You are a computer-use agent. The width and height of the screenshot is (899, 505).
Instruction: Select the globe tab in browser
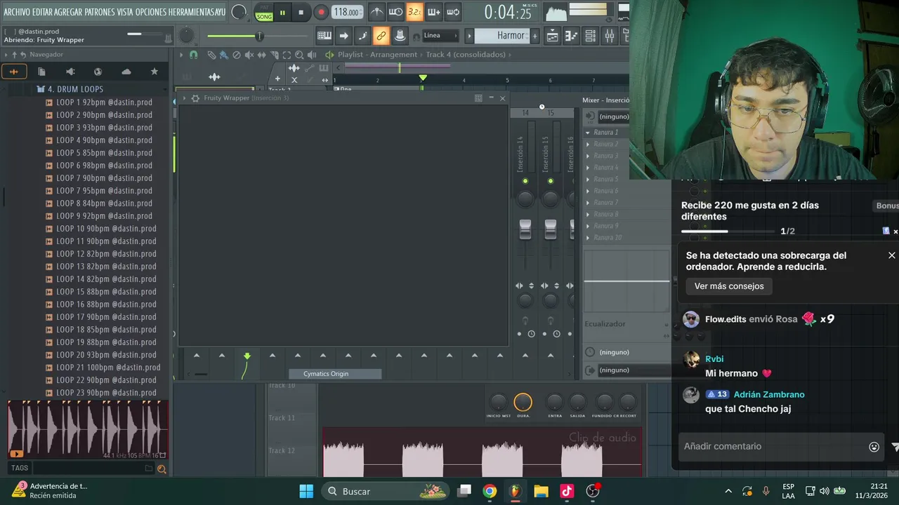click(98, 72)
